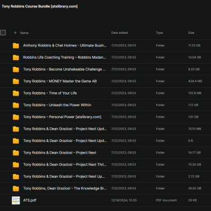Click the folder icon for Unleash the Power Within
The width and height of the screenshot is (211, 211).
16,105
